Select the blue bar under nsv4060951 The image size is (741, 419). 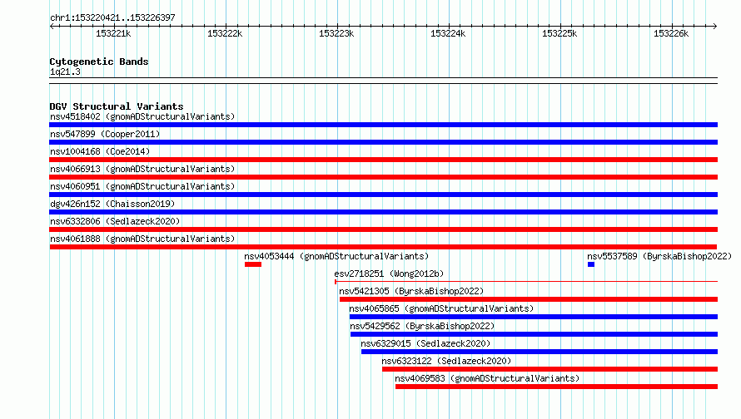click(383, 195)
